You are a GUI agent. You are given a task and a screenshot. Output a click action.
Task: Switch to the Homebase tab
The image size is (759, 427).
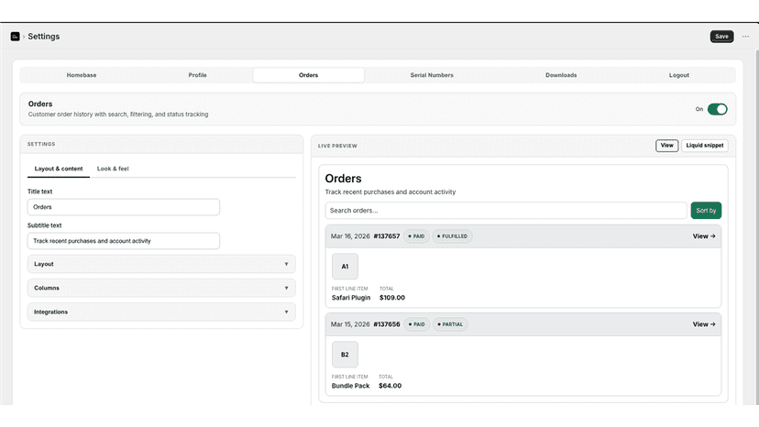click(82, 75)
